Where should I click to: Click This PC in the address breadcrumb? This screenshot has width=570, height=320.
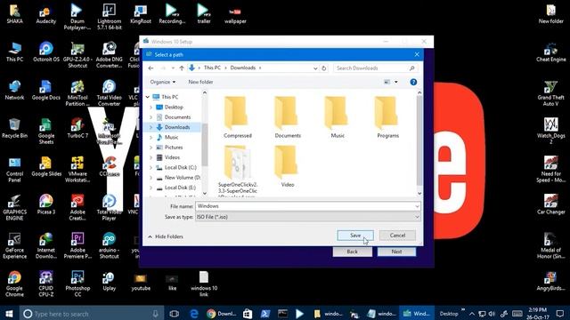click(x=212, y=68)
